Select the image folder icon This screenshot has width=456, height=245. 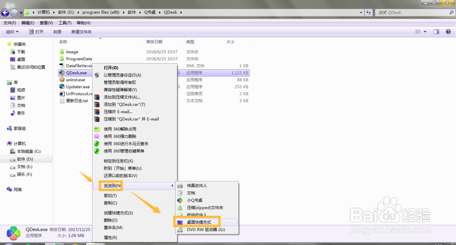62,52
